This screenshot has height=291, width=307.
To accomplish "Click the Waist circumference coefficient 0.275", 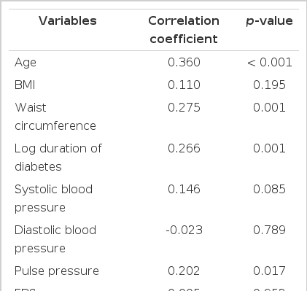I will point(184,107).
